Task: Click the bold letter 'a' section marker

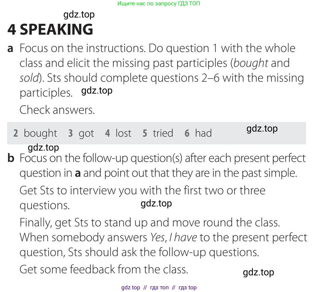Action: (x=10, y=48)
